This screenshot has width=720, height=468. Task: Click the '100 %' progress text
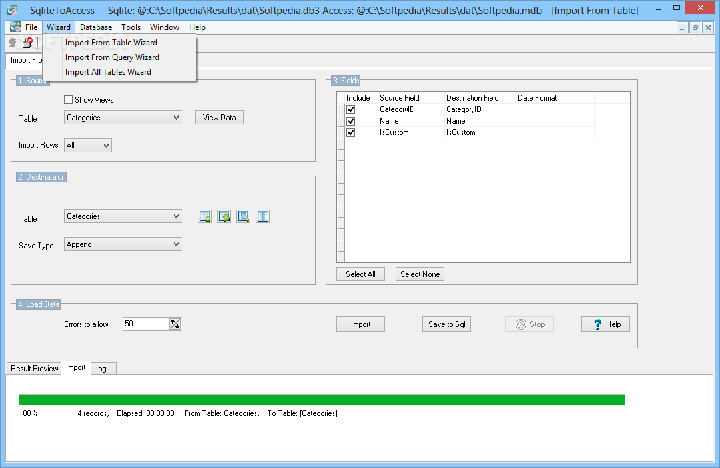[x=29, y=413]
